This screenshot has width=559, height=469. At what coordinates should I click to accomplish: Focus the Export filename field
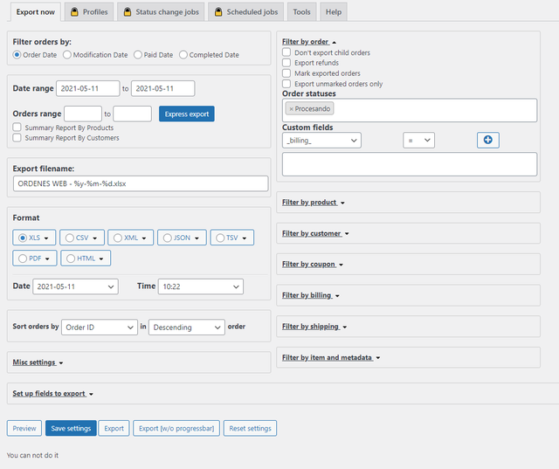(x=141, y=183)
